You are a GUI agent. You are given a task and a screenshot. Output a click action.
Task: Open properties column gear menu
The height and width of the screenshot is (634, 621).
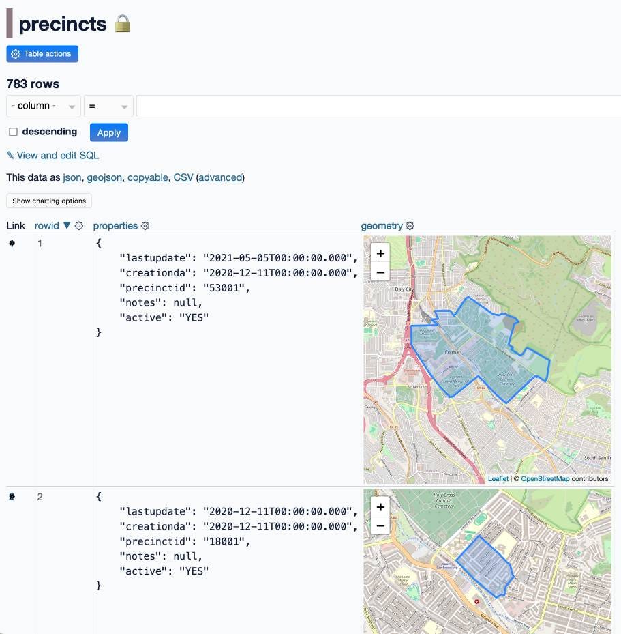[x=145, y=226]
